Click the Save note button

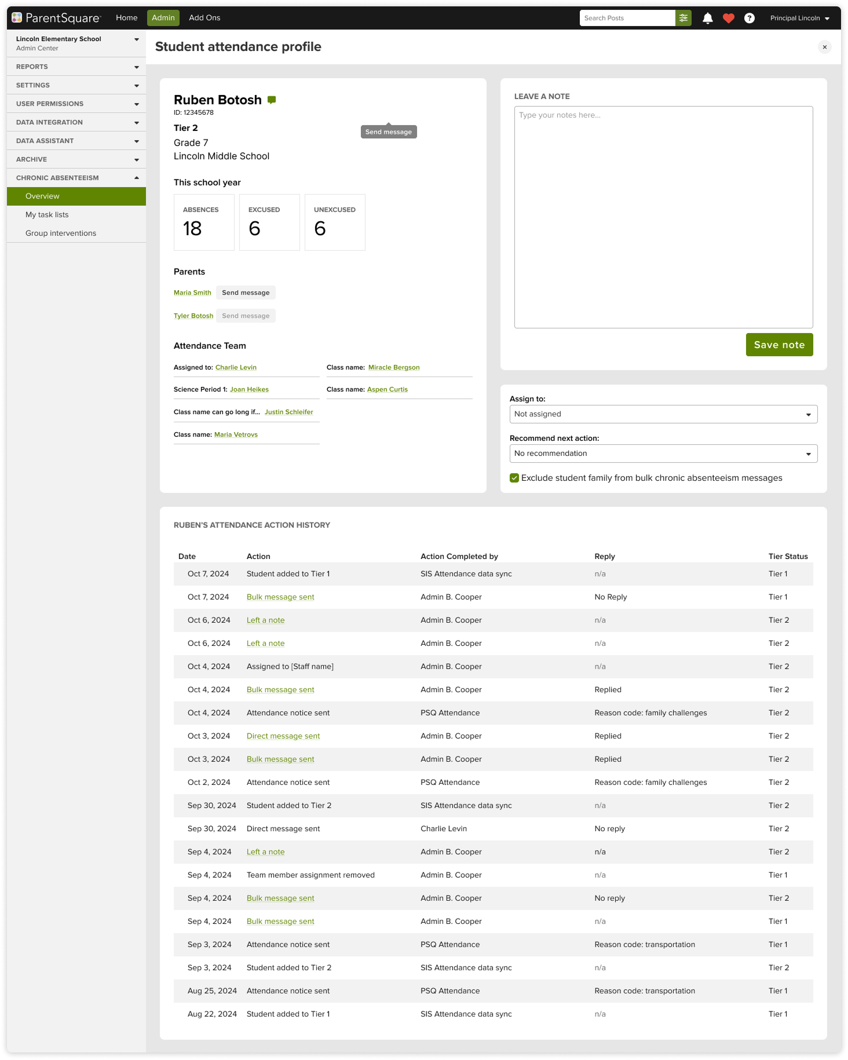click(778, 345)
